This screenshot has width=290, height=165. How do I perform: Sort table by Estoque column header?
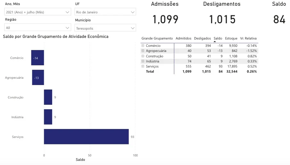click(x=231, y=39)
